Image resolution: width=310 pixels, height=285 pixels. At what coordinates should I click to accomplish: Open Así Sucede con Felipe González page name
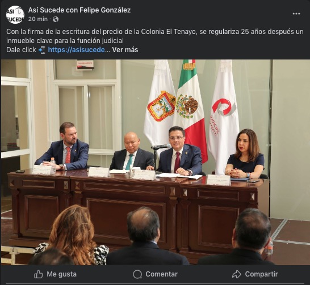click(79, 10)
